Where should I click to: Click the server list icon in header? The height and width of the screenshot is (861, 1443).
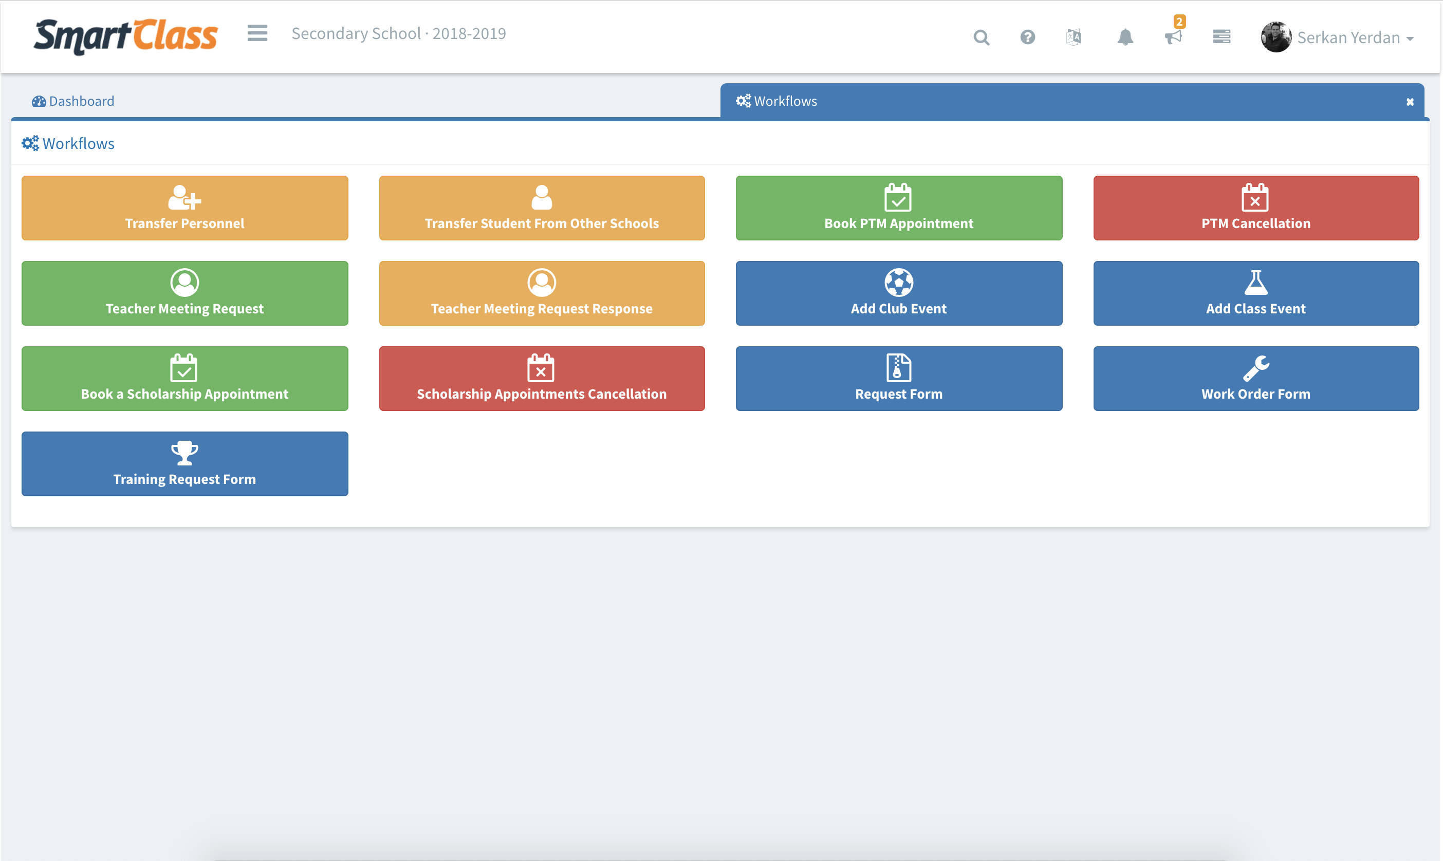[x=1222, y=37]
